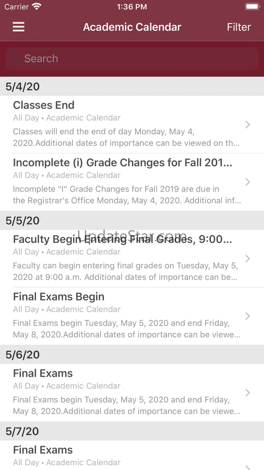This screenshot has width=264, height=470.
Task: Select the 5/4/20 date header
Action: point(132,86)
